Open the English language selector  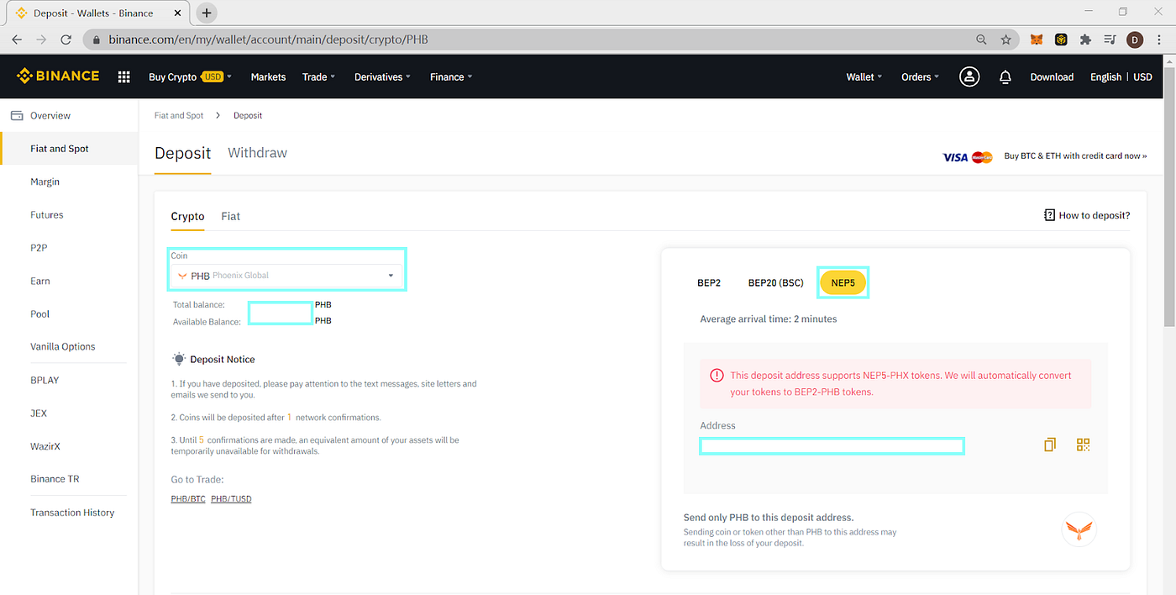coord(1105,76)
